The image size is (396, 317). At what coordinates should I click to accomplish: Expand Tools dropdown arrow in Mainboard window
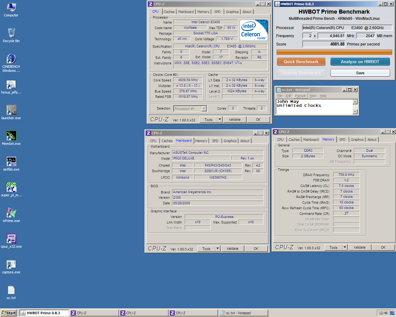point(218,249)
